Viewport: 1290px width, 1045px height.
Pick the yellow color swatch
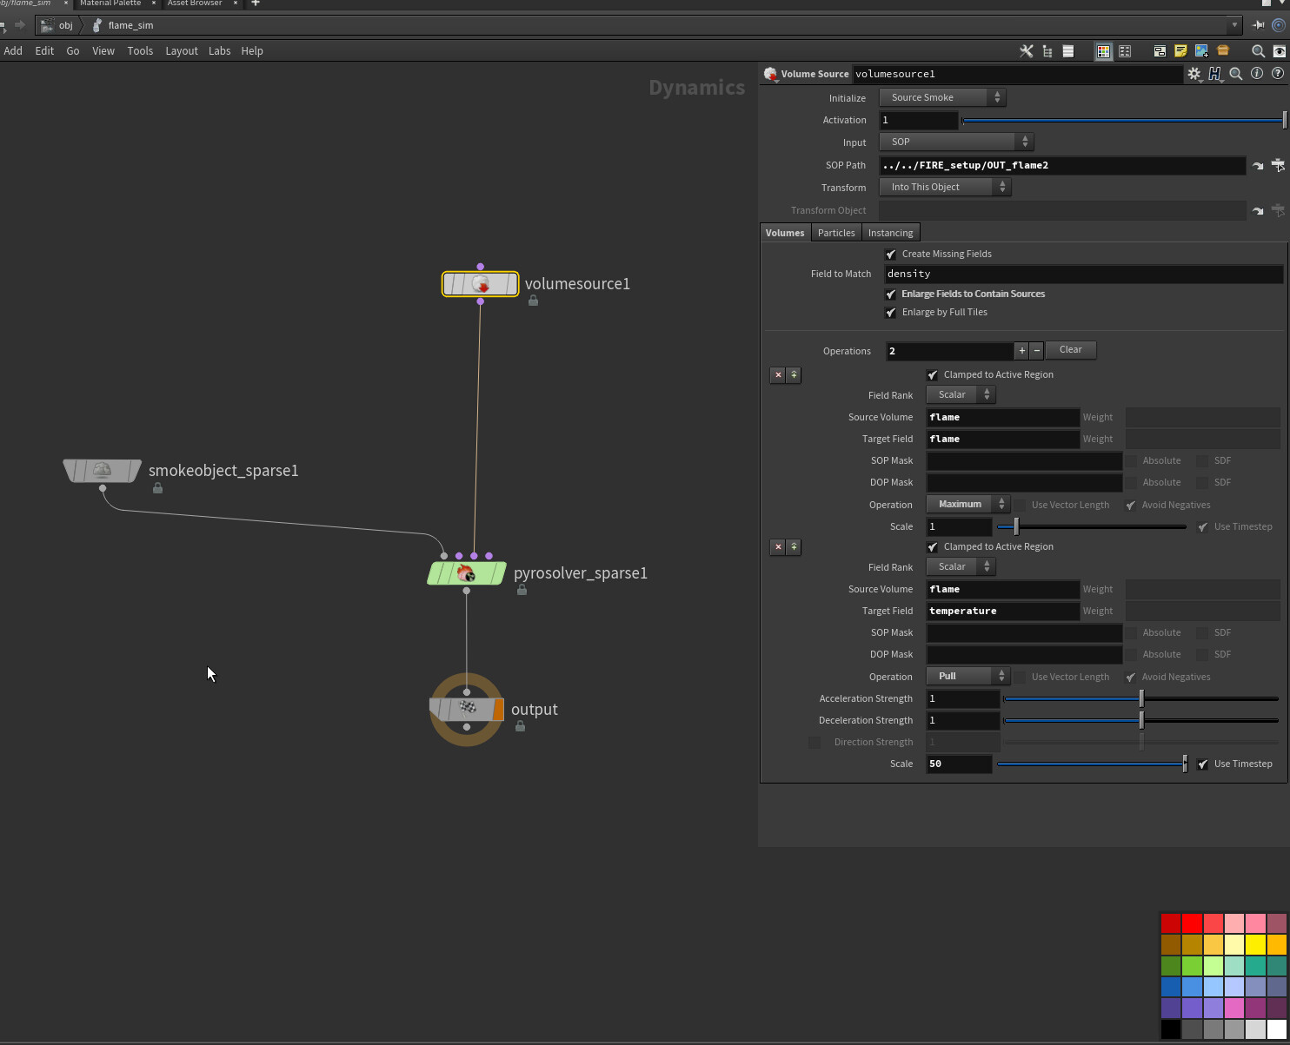(x=1255, y=944)
